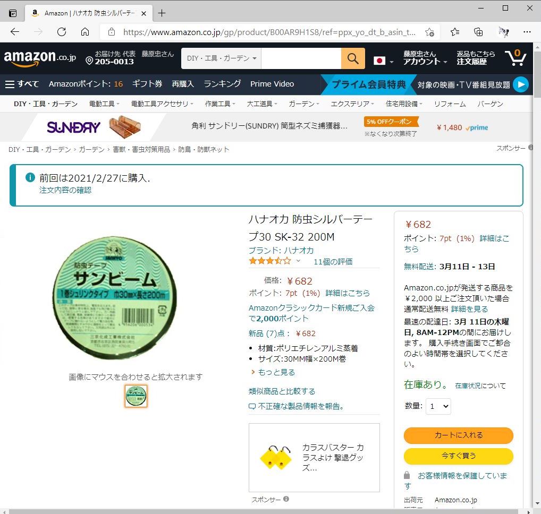Open リフォーム category
The image size is (541, 514).
pyautogui.click(x=450, y=104)
